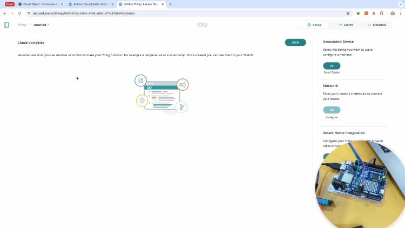Click the speaker icon in illustration
Image resolution: width=405 pixels, height=228 pixels.
(183, 84)
